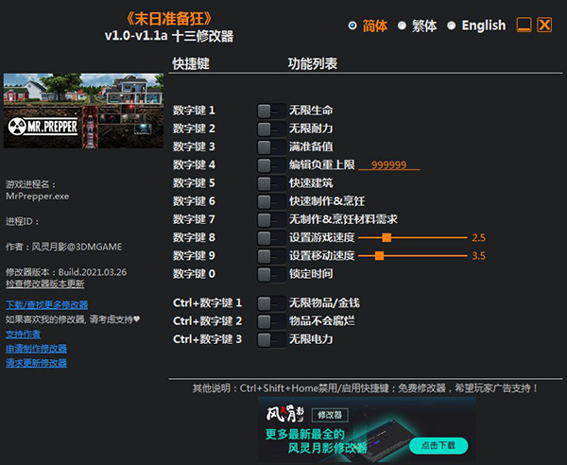567x465 pixels.
Task: Open 下载/查找更多修改器 link
Action: 46,305
